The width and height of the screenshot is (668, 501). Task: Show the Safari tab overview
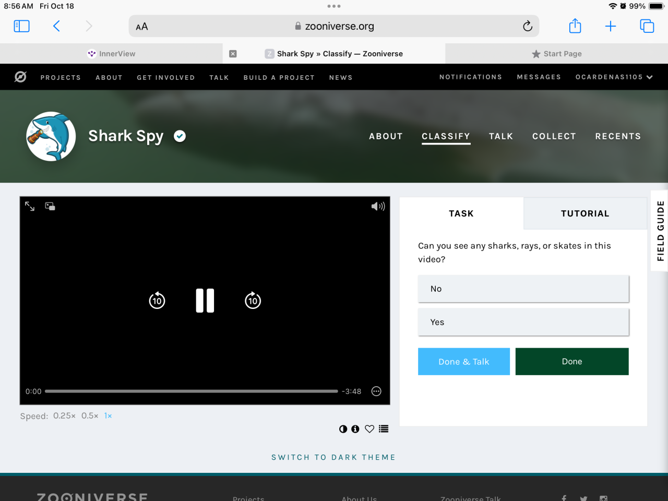pyautogui.click(x=647, y=26)
